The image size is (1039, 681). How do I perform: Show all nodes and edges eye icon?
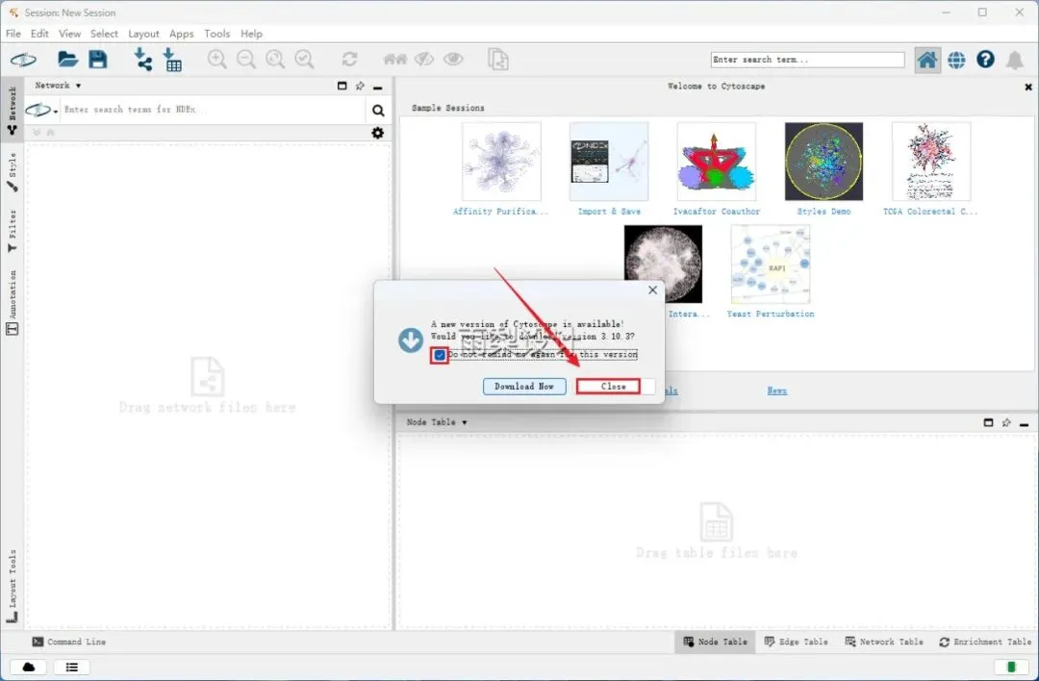pyautogui.click(x=453, y=60)
